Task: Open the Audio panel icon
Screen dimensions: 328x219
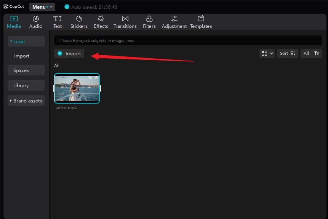Action: click(36, 19)
